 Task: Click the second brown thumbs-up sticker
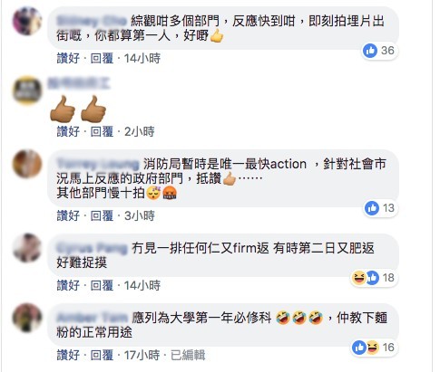coord(93,109)
